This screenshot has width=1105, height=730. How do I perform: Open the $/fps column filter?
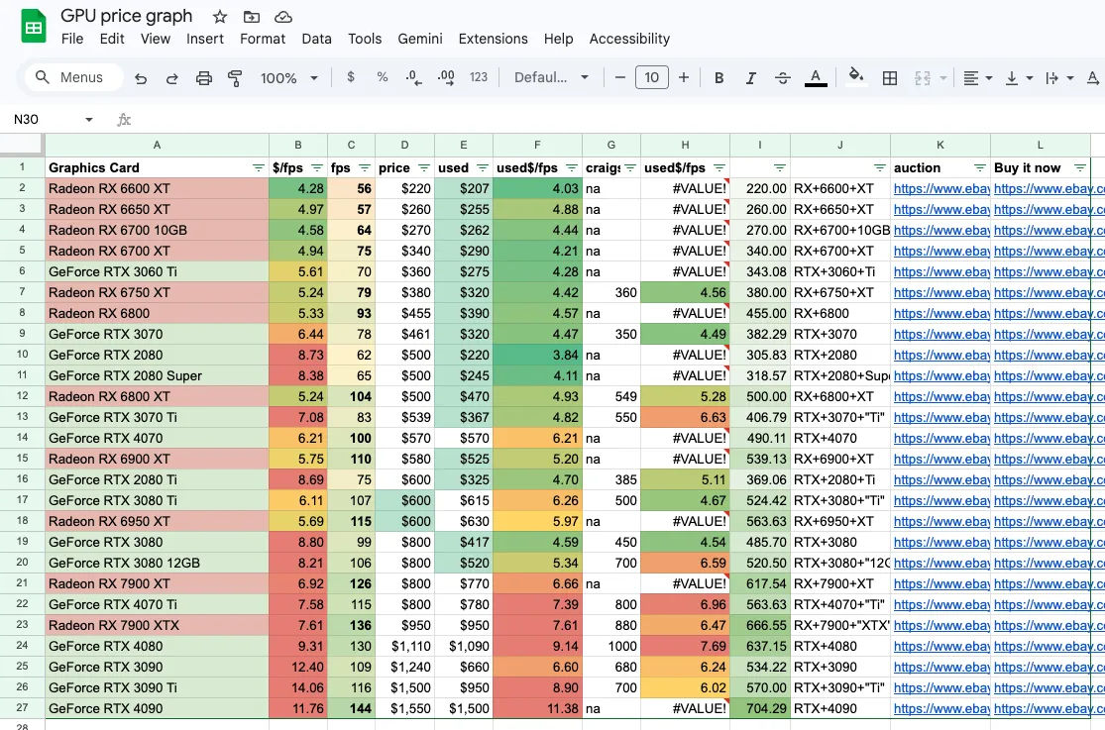tap(317, 167)
